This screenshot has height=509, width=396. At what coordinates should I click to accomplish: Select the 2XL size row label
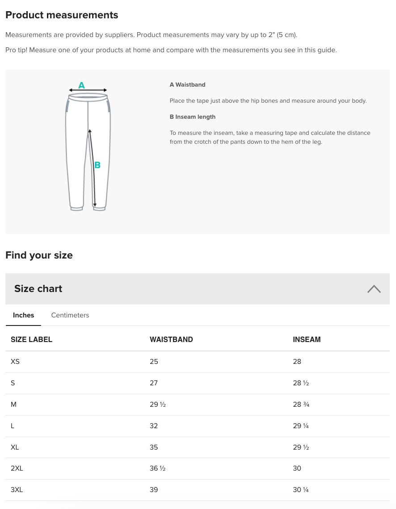click(17, 468)
